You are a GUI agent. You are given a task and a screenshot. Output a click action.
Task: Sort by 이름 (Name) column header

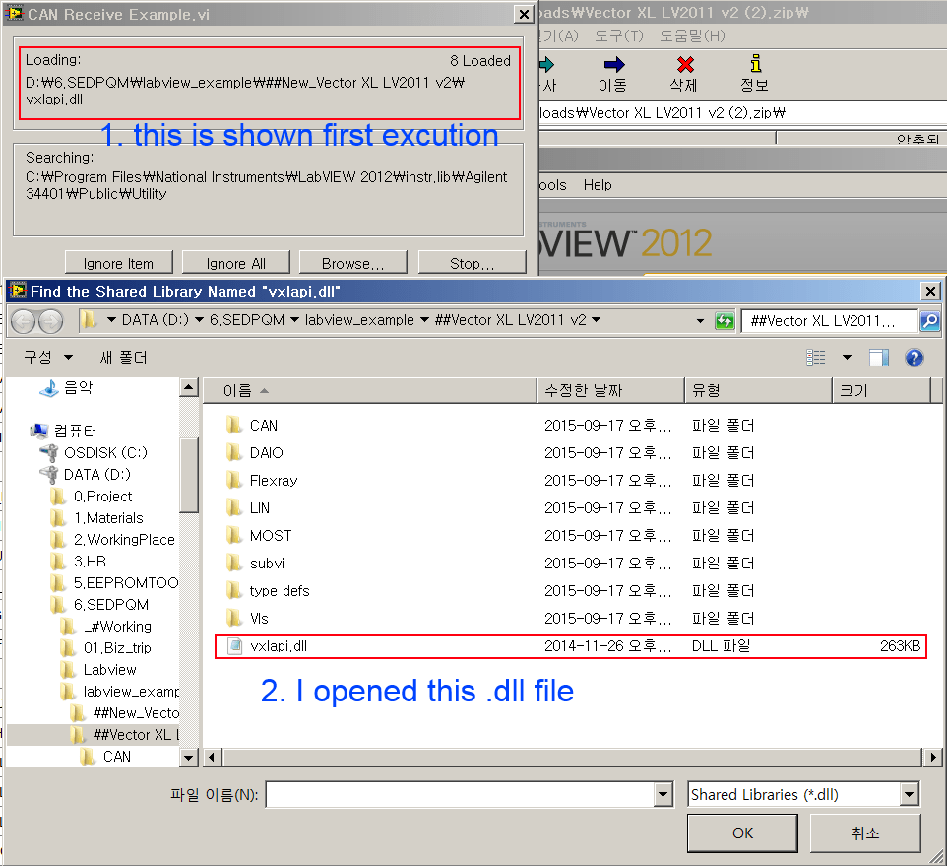click(369, 391)
